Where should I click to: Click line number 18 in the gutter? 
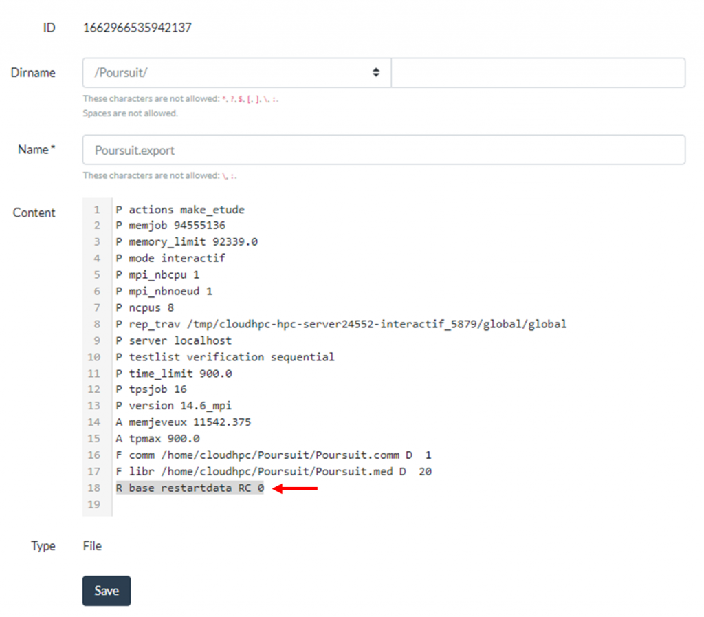[93, 488]
